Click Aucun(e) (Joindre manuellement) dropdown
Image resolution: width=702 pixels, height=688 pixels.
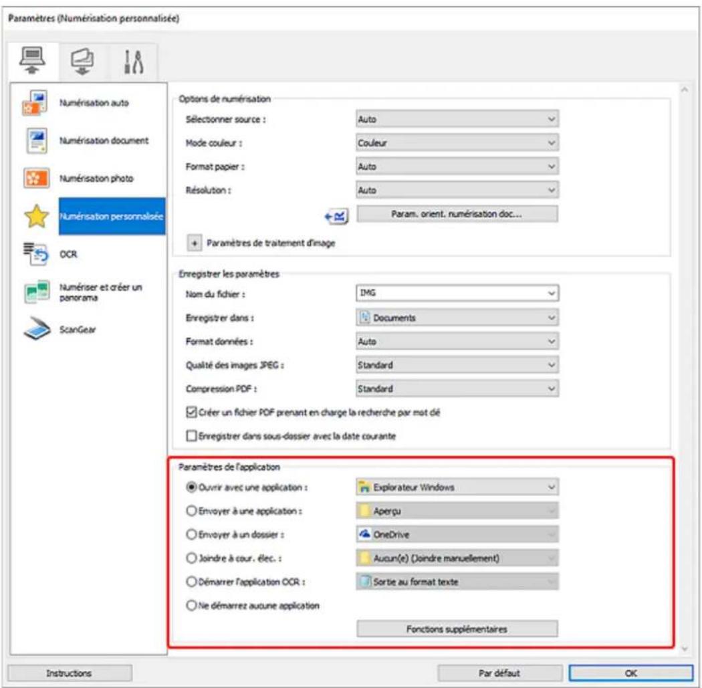coord(457,558)
